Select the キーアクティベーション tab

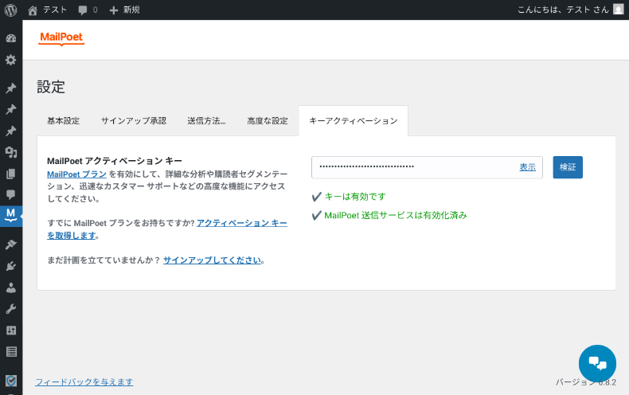coord(354,121)
